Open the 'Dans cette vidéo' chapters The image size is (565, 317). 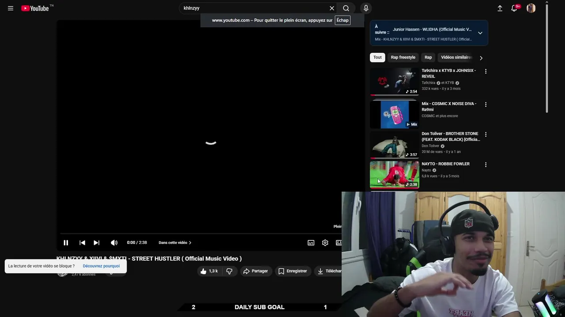(x=175, y=243)
